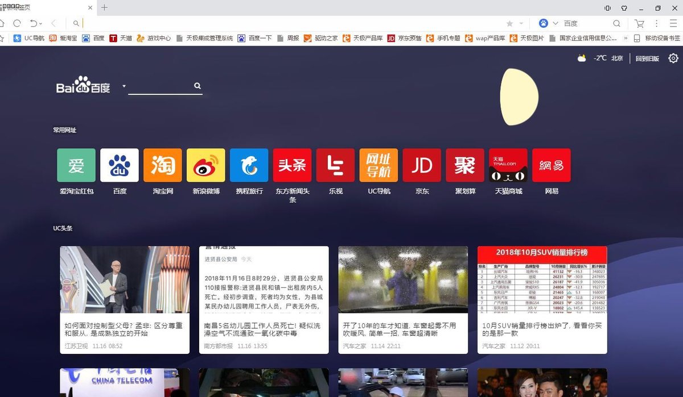Image resolution: width=683 pixels, height=397 pixels.
Task: Expand the dropdown triangle next to Baidu logo
Action: point(124,86)
